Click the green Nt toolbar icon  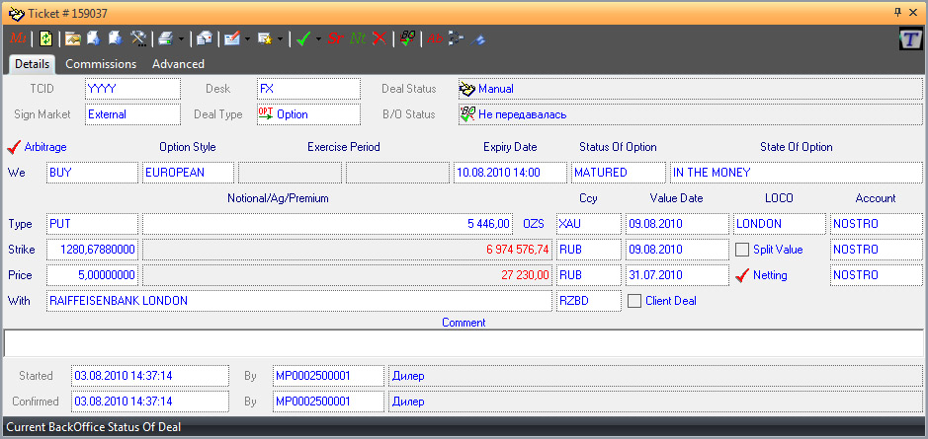(358, 39)
